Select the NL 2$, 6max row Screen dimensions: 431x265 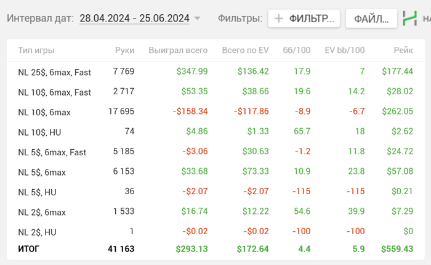point(42,212)
